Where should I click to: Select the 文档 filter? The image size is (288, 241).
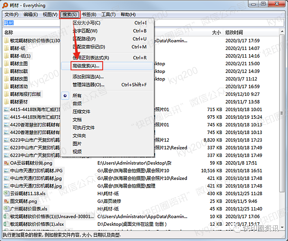click(x=107, y=120)
